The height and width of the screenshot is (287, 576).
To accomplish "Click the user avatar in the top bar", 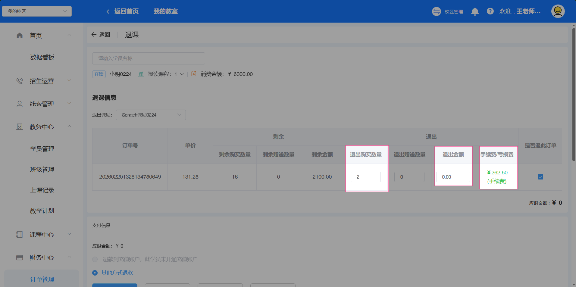I will tap(558, 11).
